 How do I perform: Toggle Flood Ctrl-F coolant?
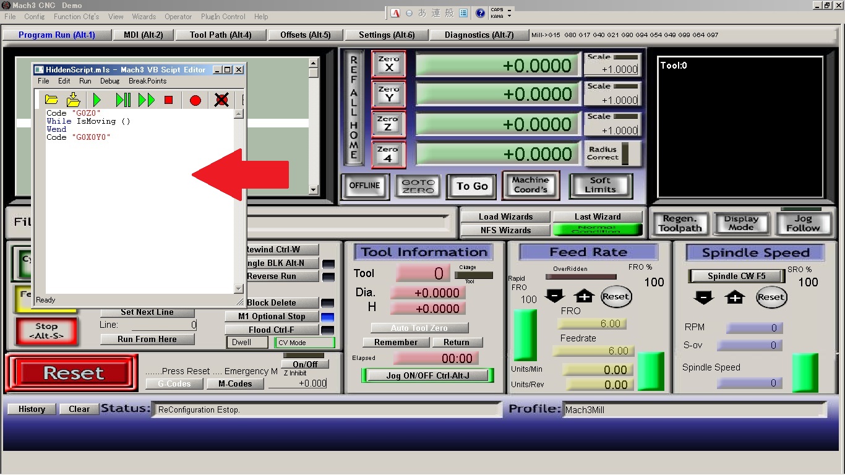[x=272, y=330]
